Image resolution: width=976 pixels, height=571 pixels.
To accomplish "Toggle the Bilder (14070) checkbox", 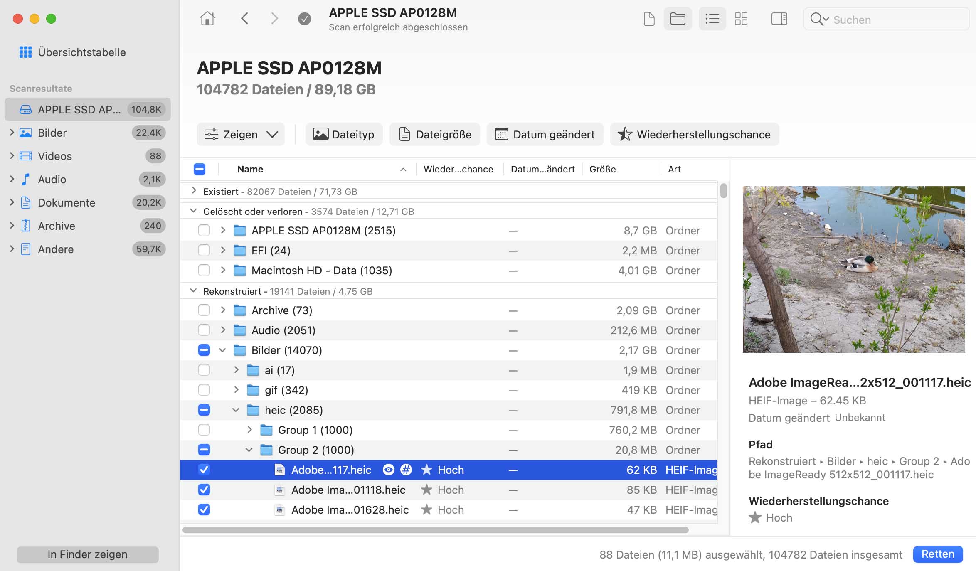I will coord(204,350).
